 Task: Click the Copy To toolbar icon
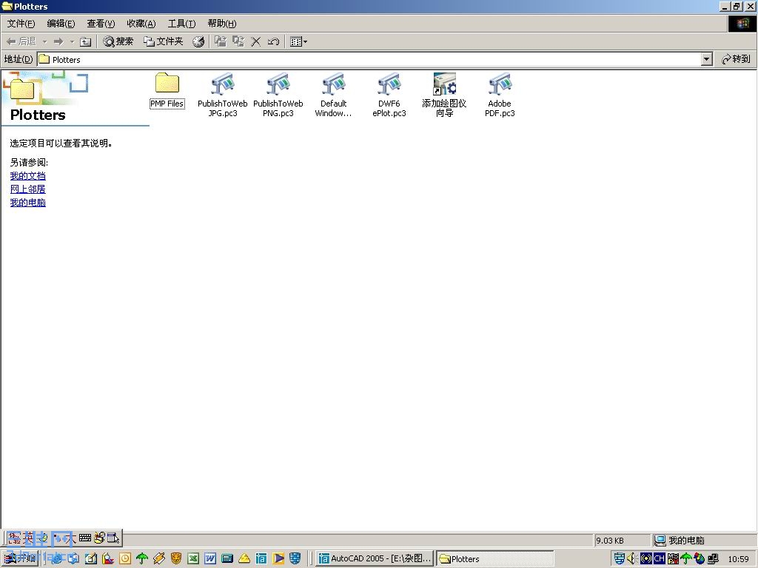click(238, 42)
